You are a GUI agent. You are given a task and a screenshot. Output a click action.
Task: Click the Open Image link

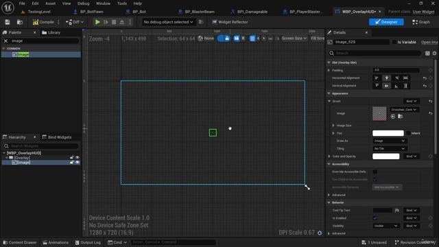click(x=429, y=42)
